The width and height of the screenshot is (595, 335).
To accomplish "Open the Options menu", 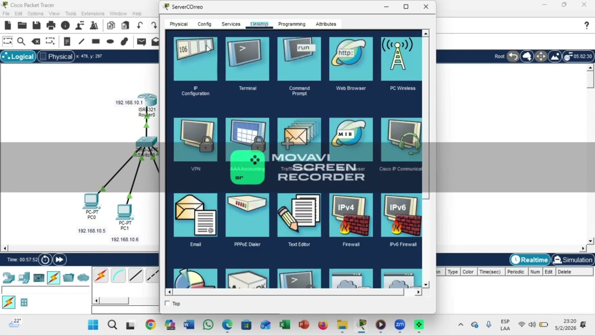I will (35, 14).
